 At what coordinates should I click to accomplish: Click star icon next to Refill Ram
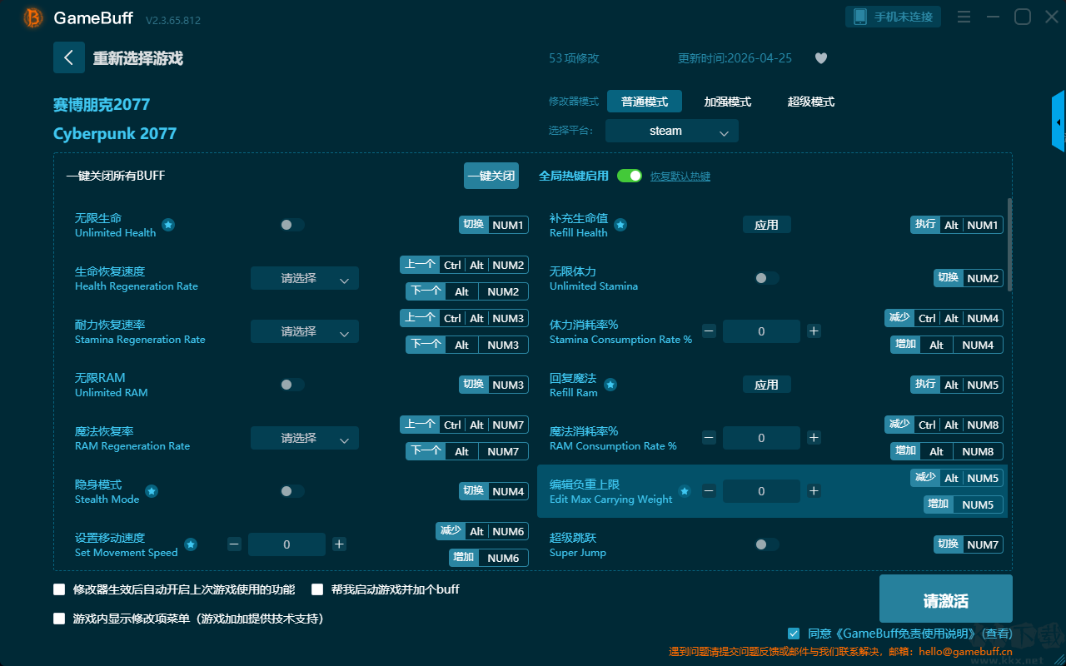610,385
